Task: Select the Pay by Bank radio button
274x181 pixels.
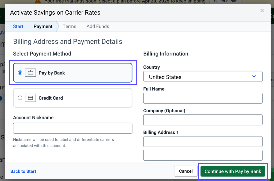Action: pyautogui.click(x=20, y=73)
